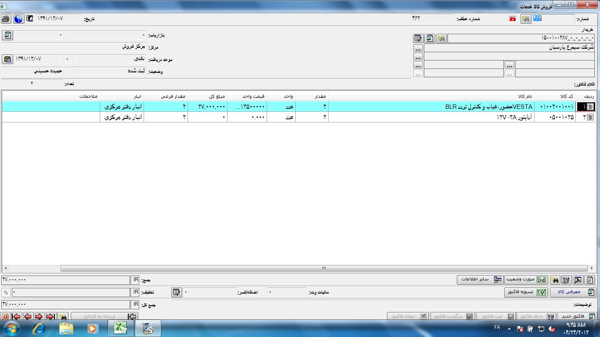
Task: Click the معرفی کالا button
Action: point(573,292)
